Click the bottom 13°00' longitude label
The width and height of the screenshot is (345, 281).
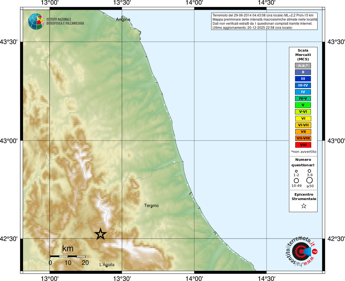pos(50,279)
